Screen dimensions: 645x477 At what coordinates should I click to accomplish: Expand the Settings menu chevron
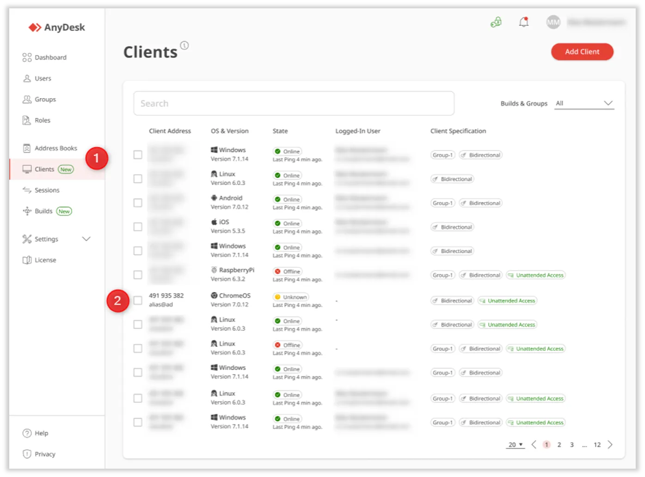(86, 239)
